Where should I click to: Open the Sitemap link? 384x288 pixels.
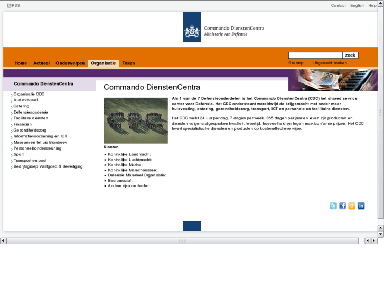pyautogui.click(x=296, y=63)
